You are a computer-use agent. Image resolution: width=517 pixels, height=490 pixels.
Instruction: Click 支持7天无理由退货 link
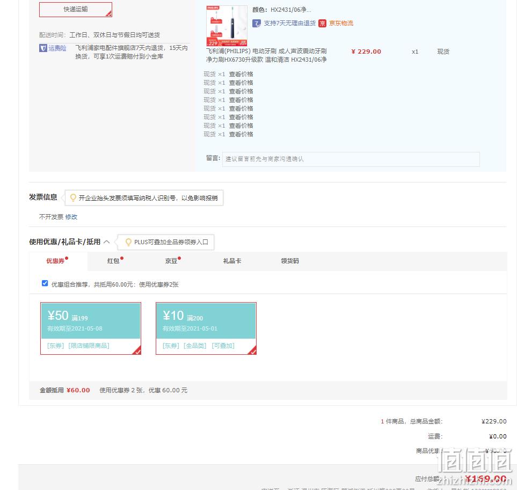(290, 24)
